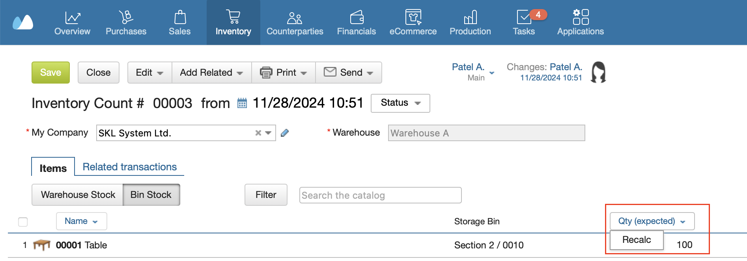Screen dimensions: 747x261
Task: Open the Overview section
Action: click(x=72, y=22)
